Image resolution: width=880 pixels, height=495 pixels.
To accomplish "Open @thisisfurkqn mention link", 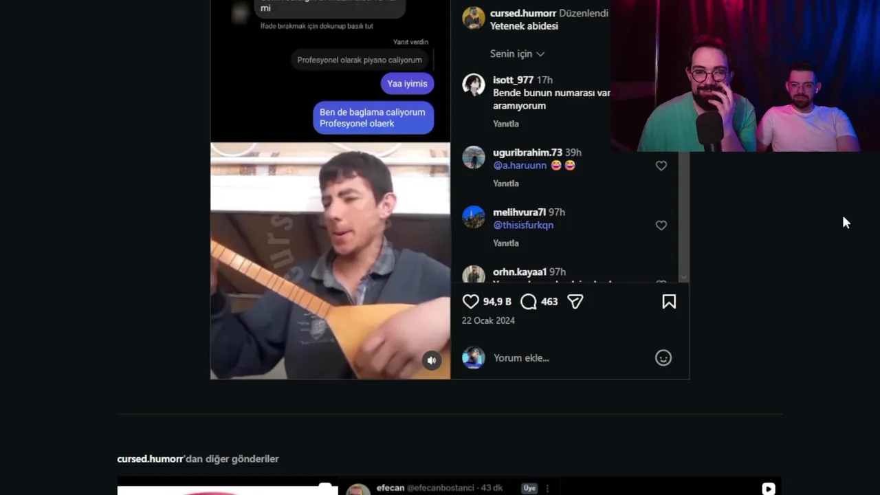I will [x=523, y=225].
